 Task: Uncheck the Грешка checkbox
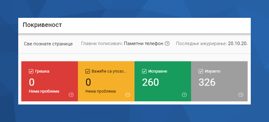[x=31, y=71]
